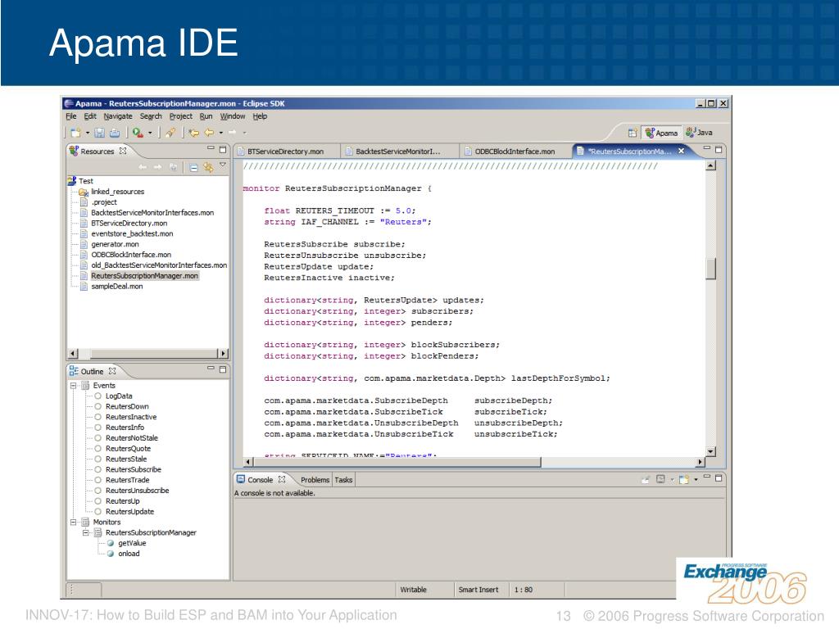Collapse ReutersSubscriptionManager node in Outline
Screen dimensions: 839x629
[x=85, y=532]
